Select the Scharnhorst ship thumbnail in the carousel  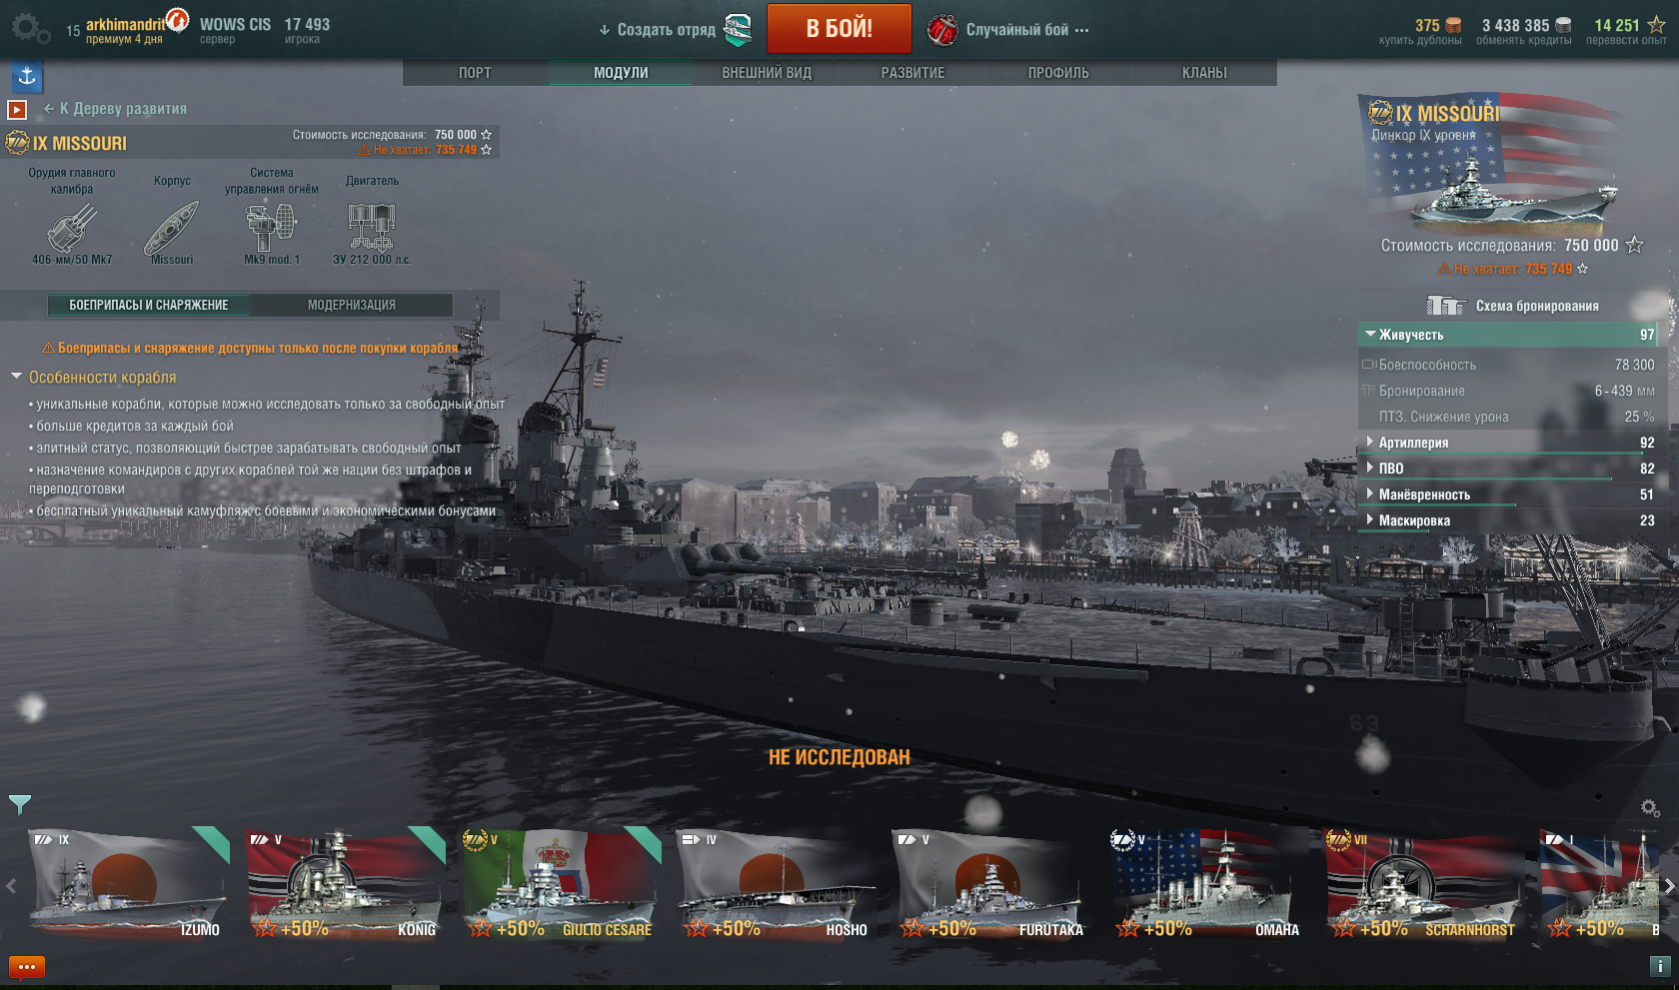(1424, 884)
